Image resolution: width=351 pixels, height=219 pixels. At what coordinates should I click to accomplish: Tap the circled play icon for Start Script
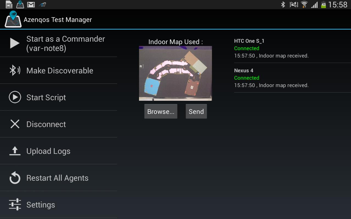coord(15,97)
